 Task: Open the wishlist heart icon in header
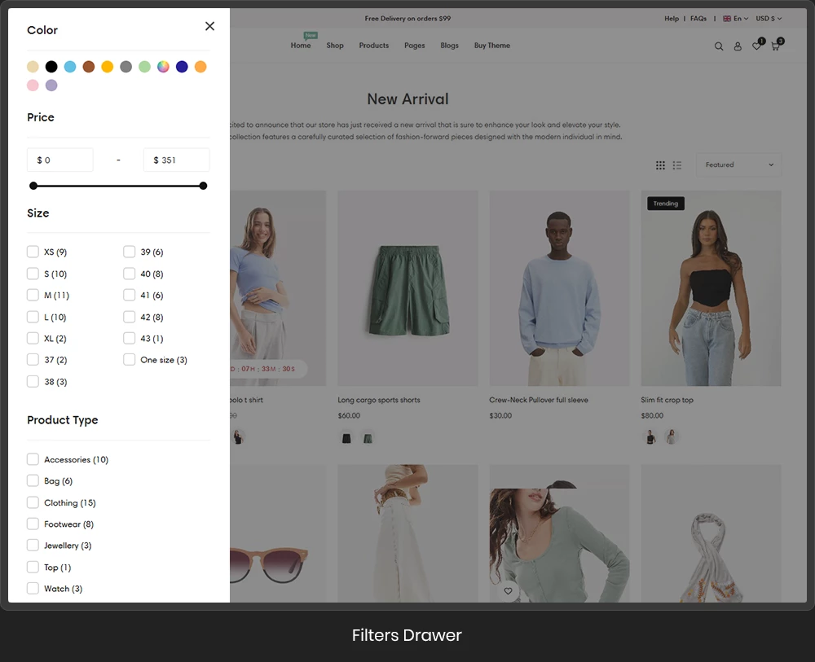point(756,46)
